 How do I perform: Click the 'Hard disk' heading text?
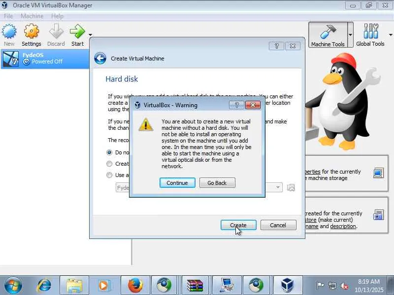pyautogui.click(x=122, y=79)
